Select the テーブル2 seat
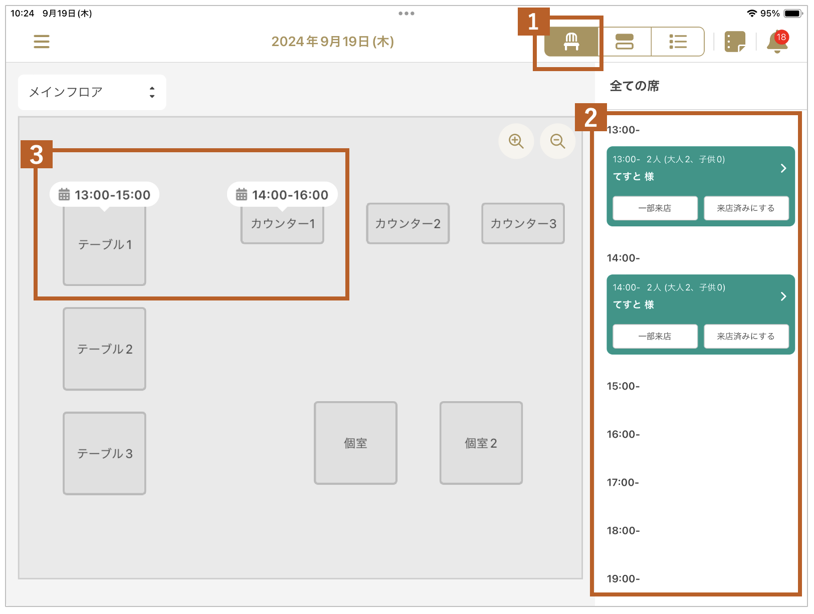 point(104,349)
